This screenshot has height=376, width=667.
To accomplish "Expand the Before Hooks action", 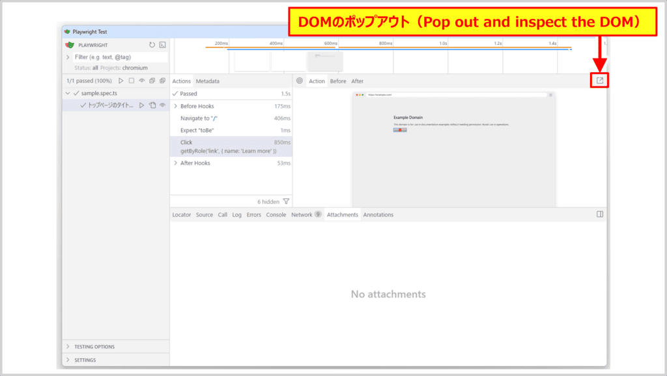I will pos(176,106).
